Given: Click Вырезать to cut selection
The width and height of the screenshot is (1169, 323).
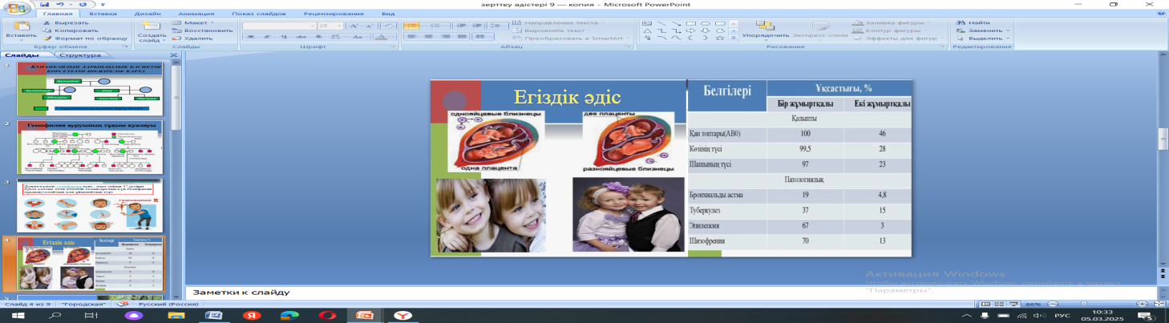Looking at the screenshot, I should 67,22.
